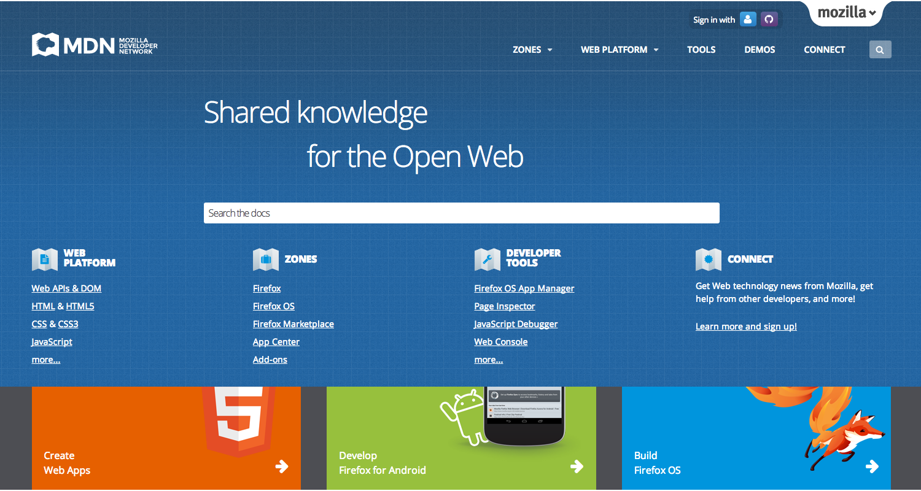The image size is (921, 491).
Task: Click the Connect map icon
Action: (708, 259)
